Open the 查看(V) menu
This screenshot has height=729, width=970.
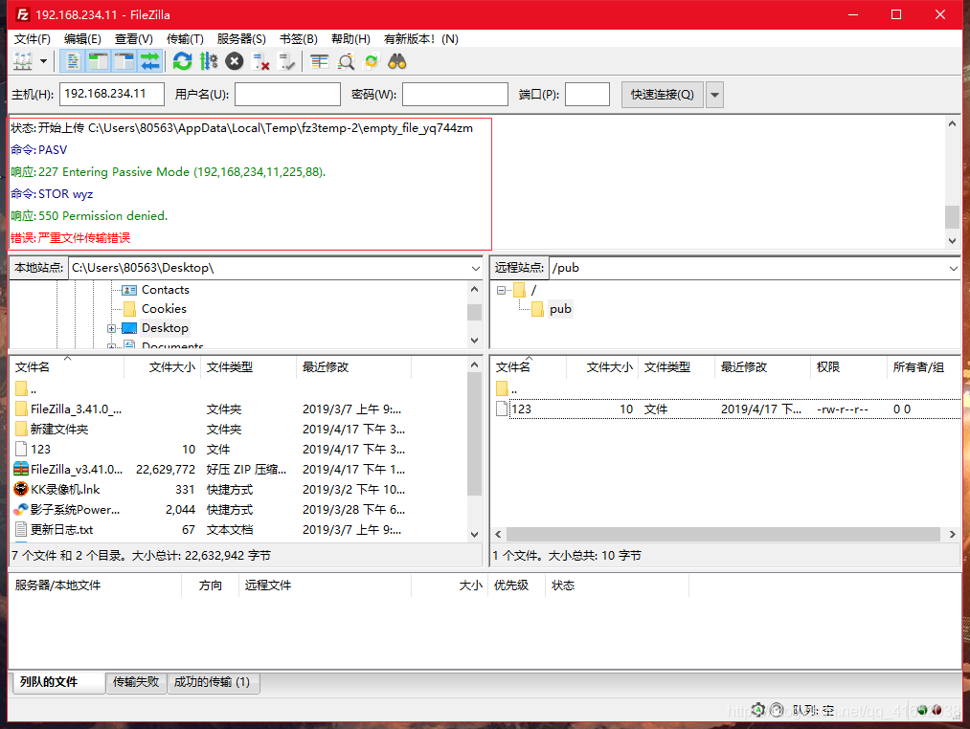(134, 39)
